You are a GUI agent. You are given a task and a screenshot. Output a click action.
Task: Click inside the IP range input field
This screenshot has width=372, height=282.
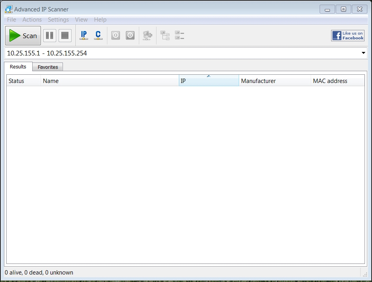click(x=157, y=53)
